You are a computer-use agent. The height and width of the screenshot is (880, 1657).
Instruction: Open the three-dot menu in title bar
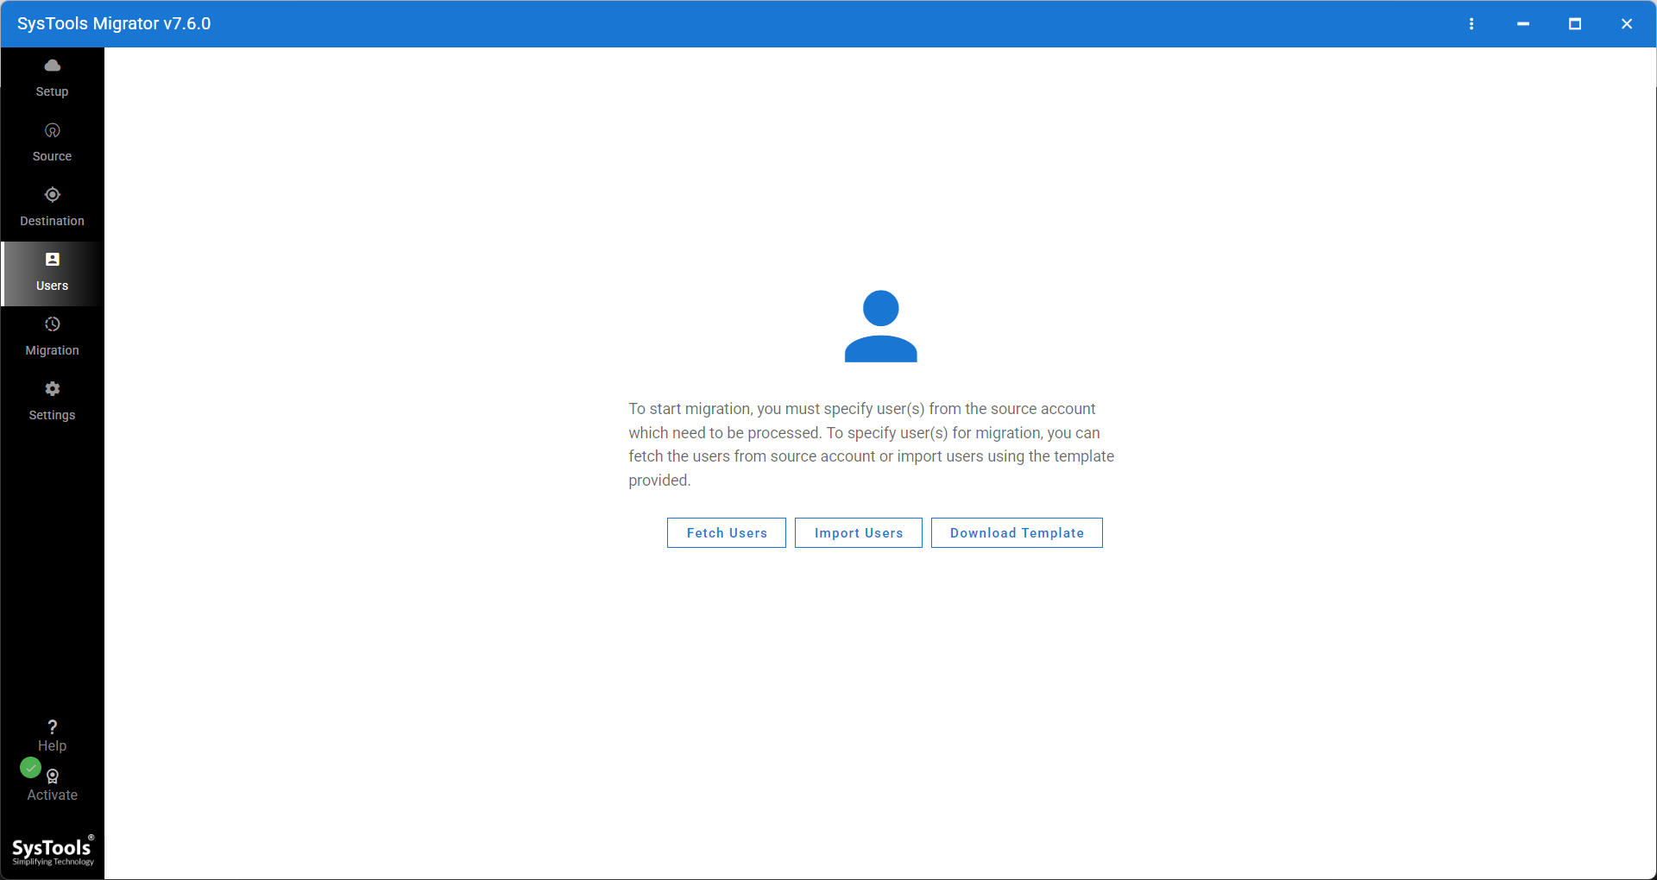tap(1471, 23)
